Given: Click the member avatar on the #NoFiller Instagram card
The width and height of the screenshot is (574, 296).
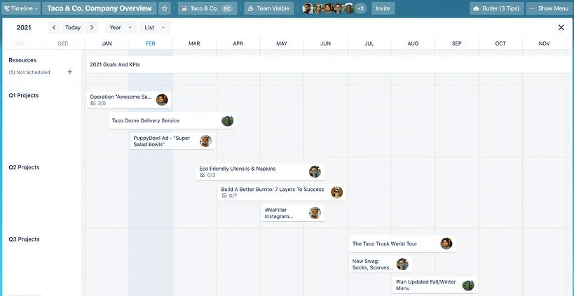Looking at the screenshot, I should pos(315,213).
